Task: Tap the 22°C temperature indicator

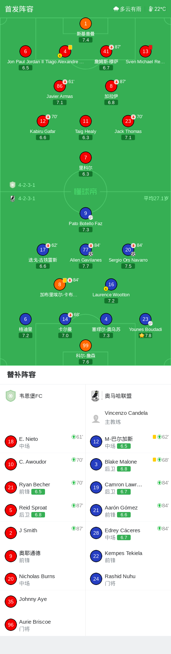Action: tap(157, 9)
